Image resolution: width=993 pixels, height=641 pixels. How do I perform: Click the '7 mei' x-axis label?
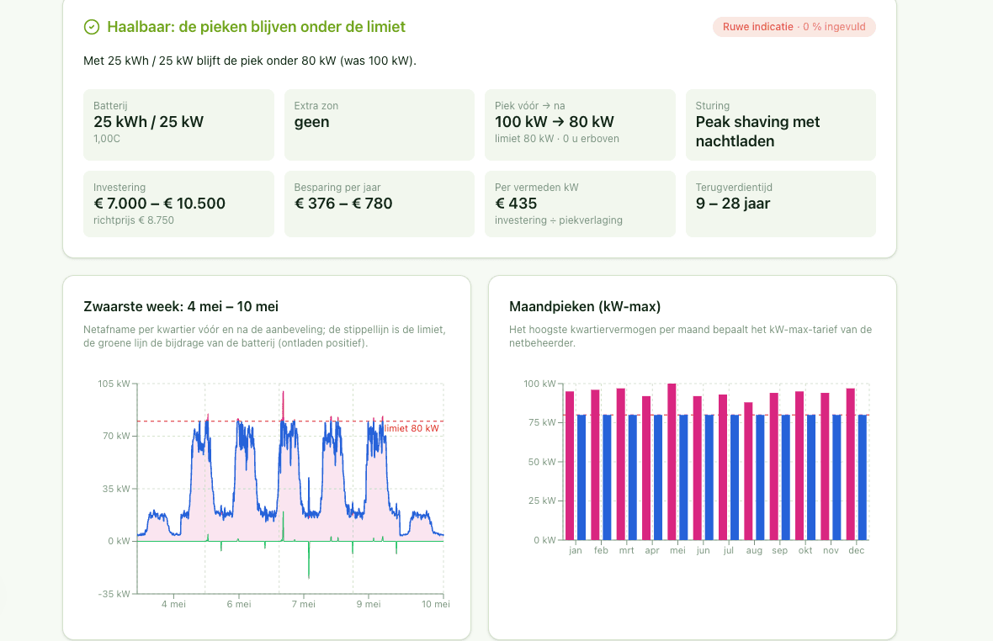click(x=303, y=604)
